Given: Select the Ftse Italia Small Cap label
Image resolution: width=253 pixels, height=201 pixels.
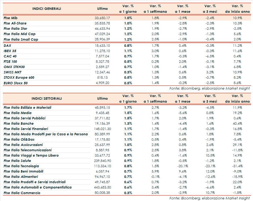Looking at the screenshot, I should pyautogui.click(x=21, y=39).
